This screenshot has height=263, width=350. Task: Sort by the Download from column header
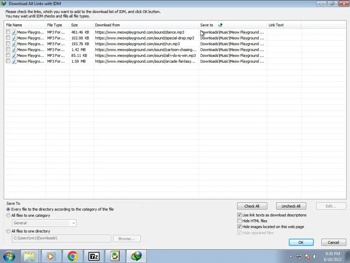(x=146, y=25)
